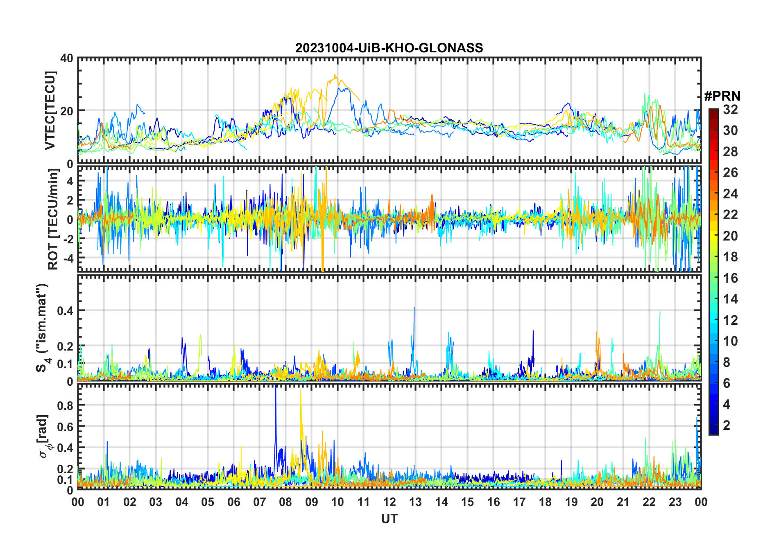The width and height of the screenshot is (779, 544).
Task: Select colorbar tick label "16"
Action: coord(730,278)
